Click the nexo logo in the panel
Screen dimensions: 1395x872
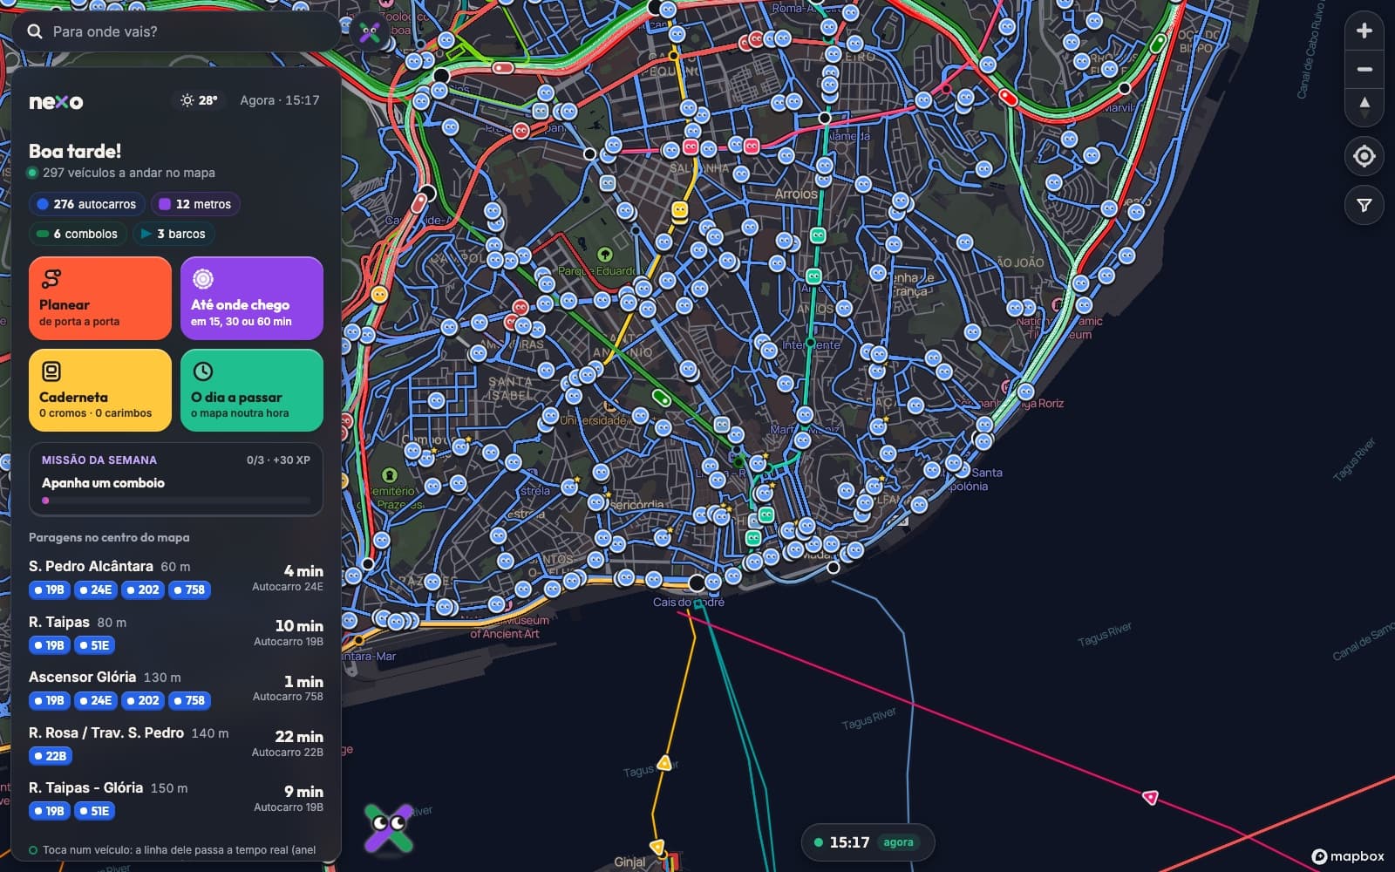click(x=56, y=101)
